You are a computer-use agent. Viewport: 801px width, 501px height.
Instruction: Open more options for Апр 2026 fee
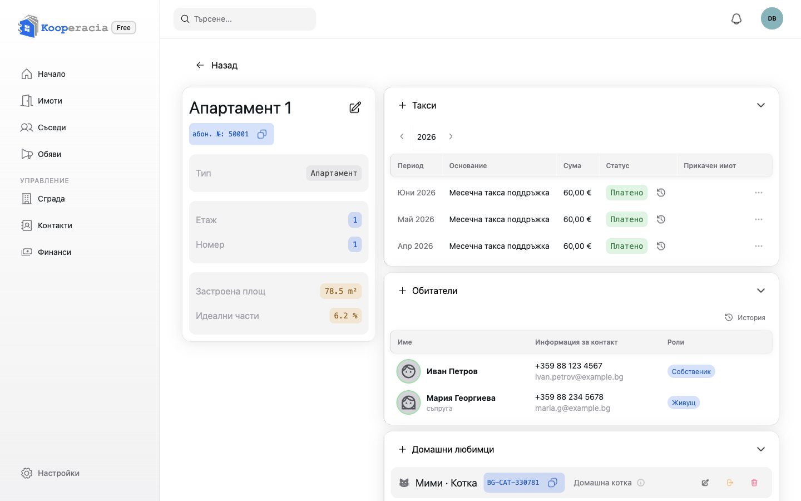click(x=759, y=246)
